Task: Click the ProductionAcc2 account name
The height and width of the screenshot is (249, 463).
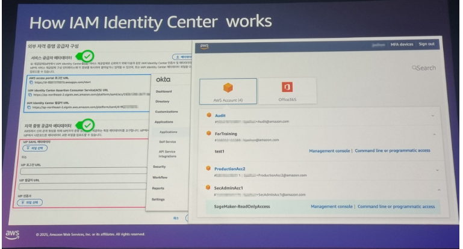Action: 230,169
